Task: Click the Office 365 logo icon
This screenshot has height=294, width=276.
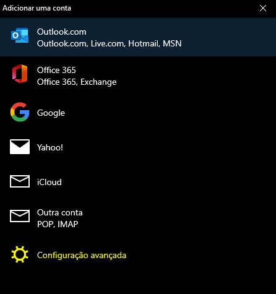Action: tap(20, 74)
